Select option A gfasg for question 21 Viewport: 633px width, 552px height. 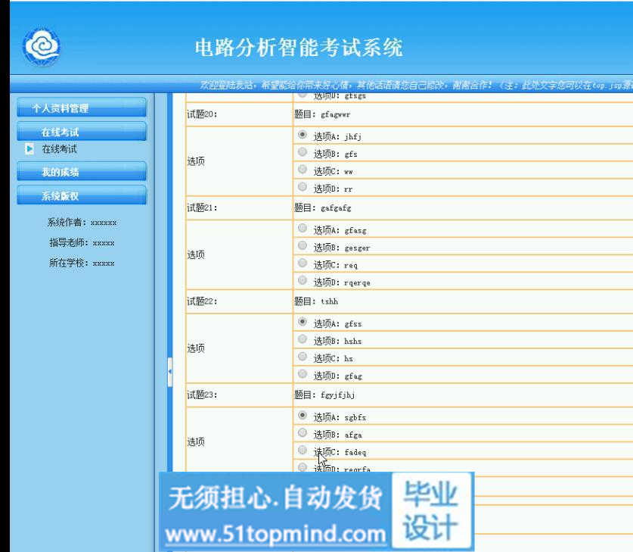(303, 229)
